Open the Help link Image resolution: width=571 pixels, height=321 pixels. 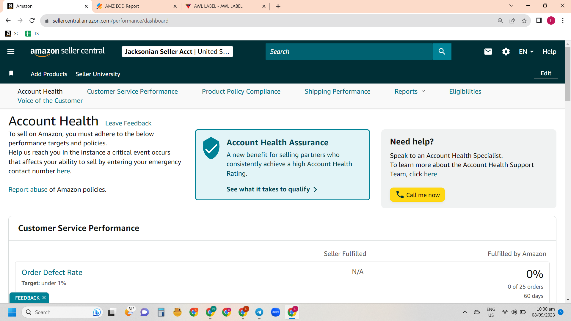549,52
